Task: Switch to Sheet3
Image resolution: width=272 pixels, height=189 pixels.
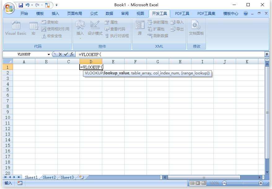Action: [67, 177]
